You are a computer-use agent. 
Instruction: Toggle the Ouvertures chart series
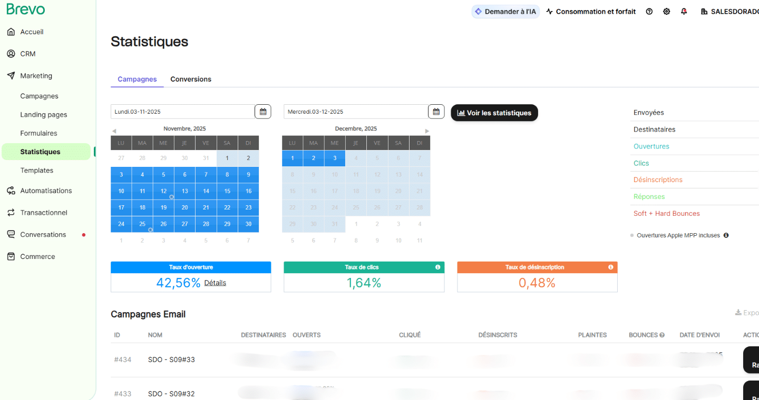point(651,146)
